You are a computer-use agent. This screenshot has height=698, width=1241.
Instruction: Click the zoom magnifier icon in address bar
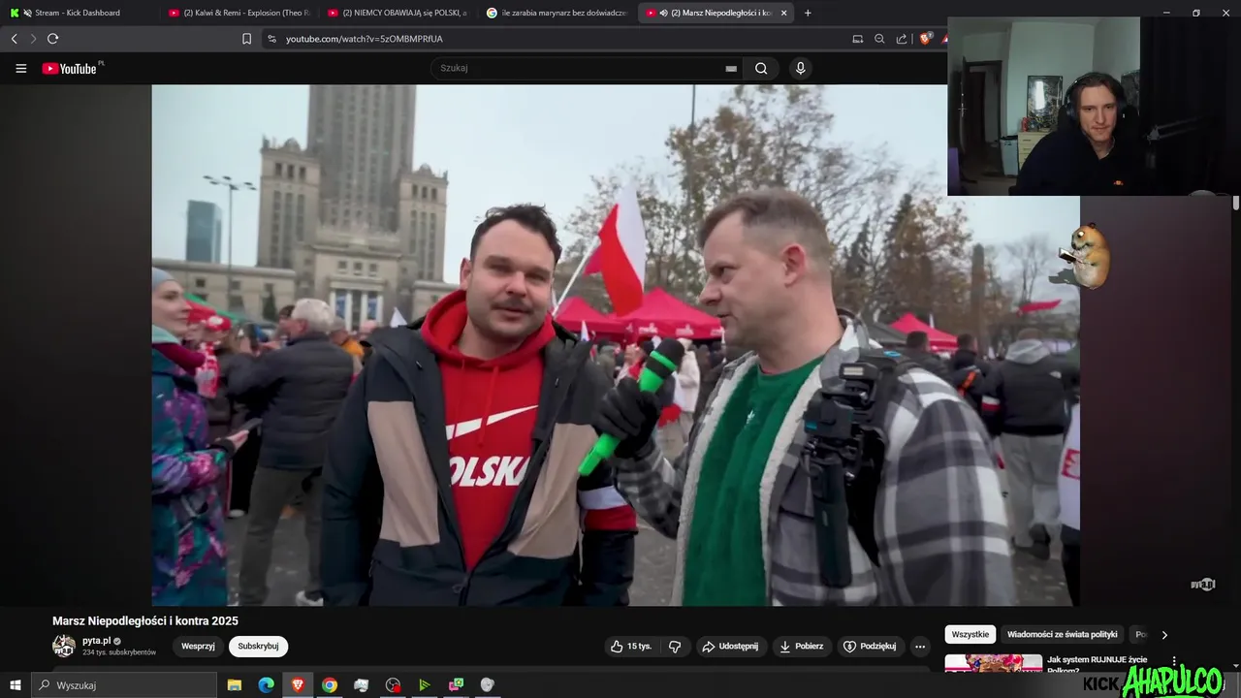click(879, 39)
